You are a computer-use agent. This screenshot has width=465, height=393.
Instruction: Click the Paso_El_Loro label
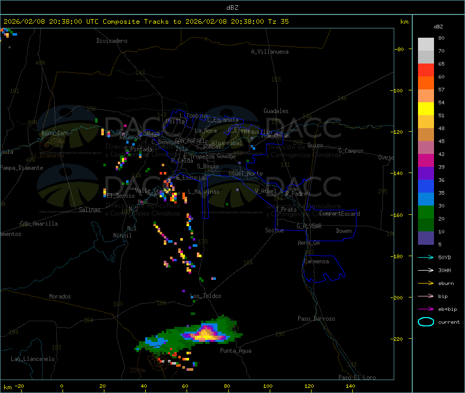(x=358, y=378)
